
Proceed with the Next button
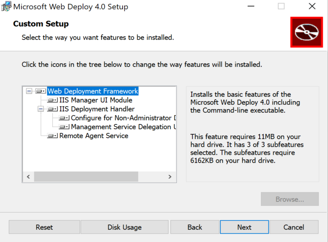tap(244, 227)
